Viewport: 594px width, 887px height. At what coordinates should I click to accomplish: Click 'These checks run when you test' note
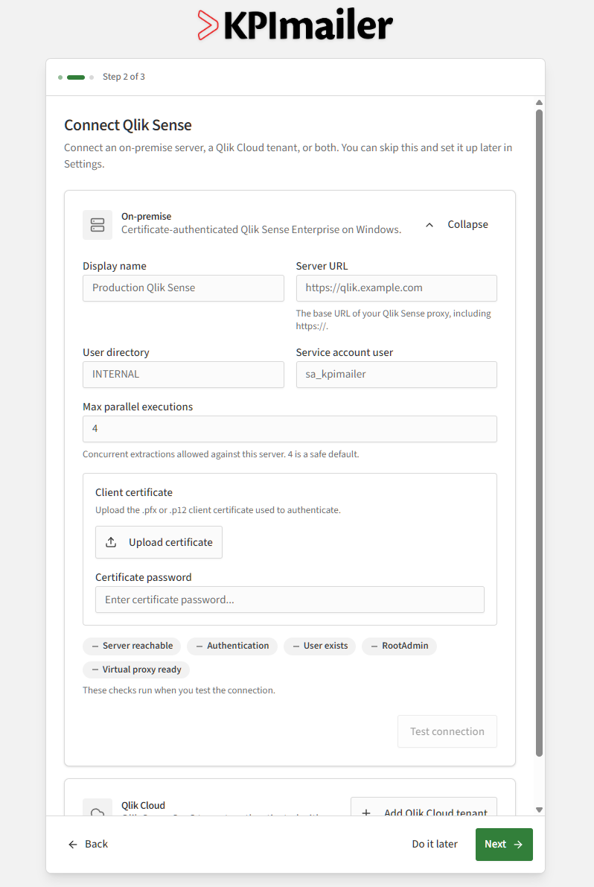click(x=179, y=690)
